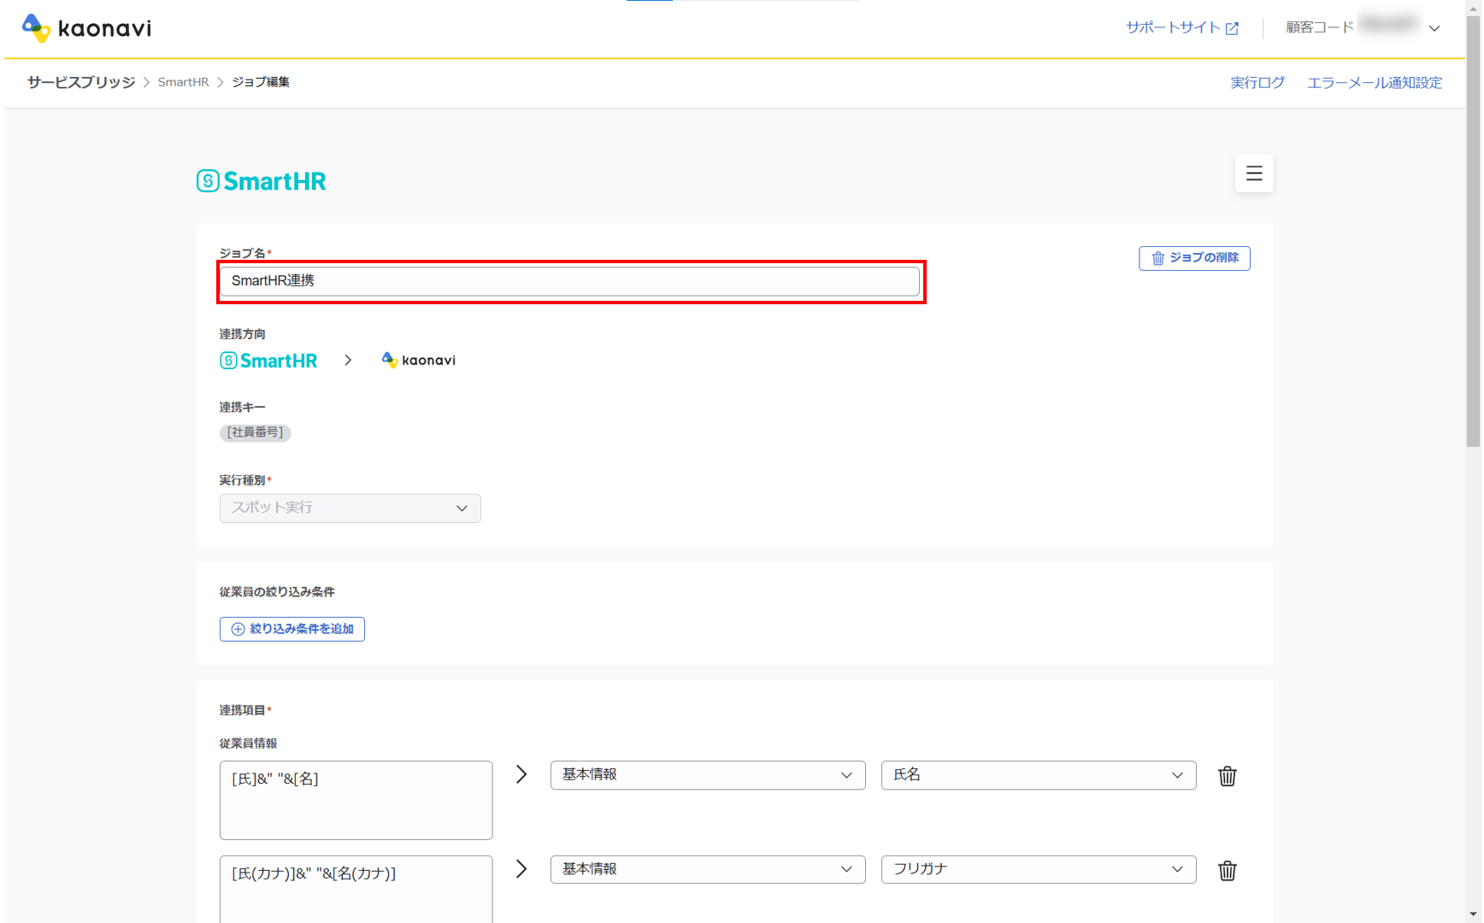Click ジョブ編集 breadcrumb text

(x=261, y=82)
